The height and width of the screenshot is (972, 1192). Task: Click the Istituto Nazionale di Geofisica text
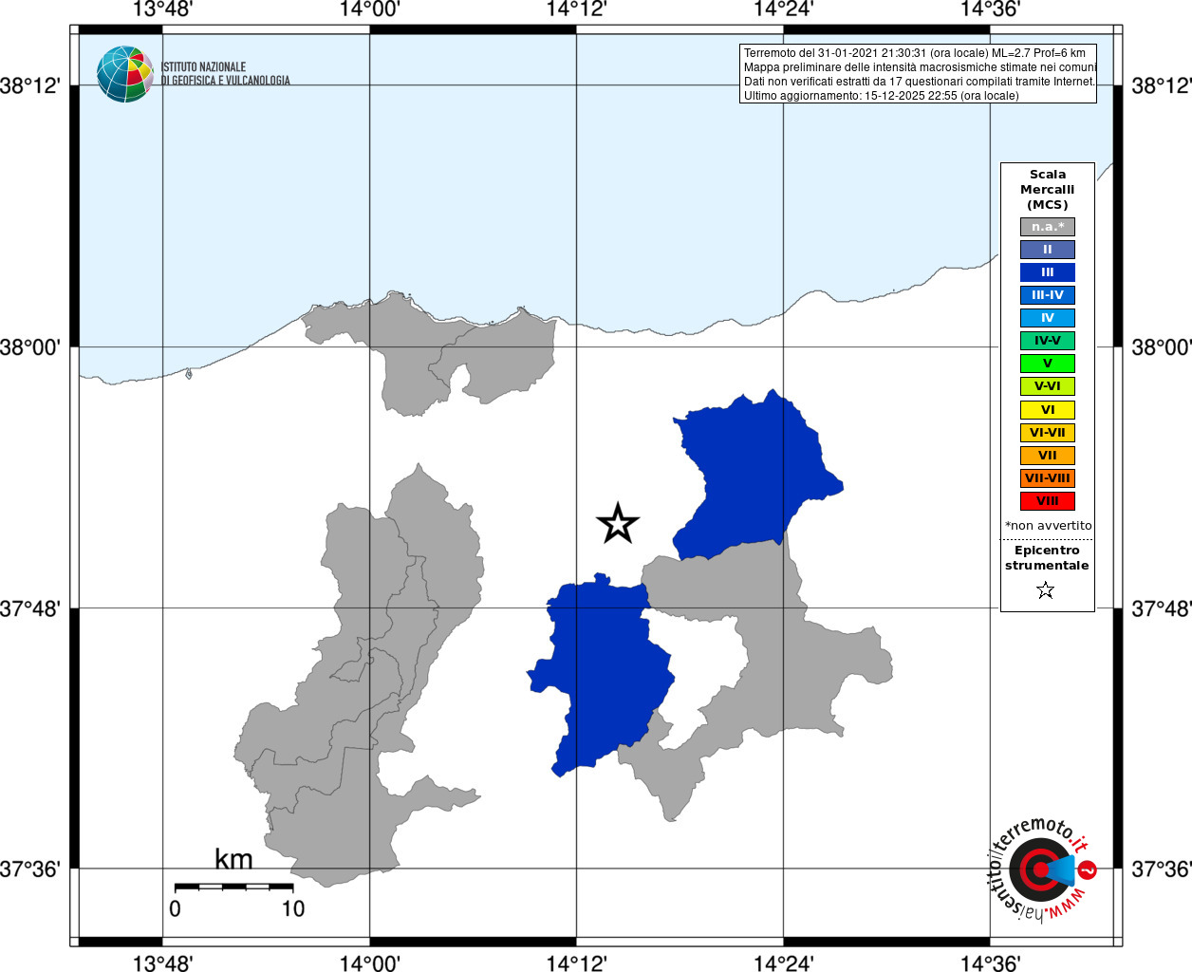pyautogui.click(x=226, y=74)
